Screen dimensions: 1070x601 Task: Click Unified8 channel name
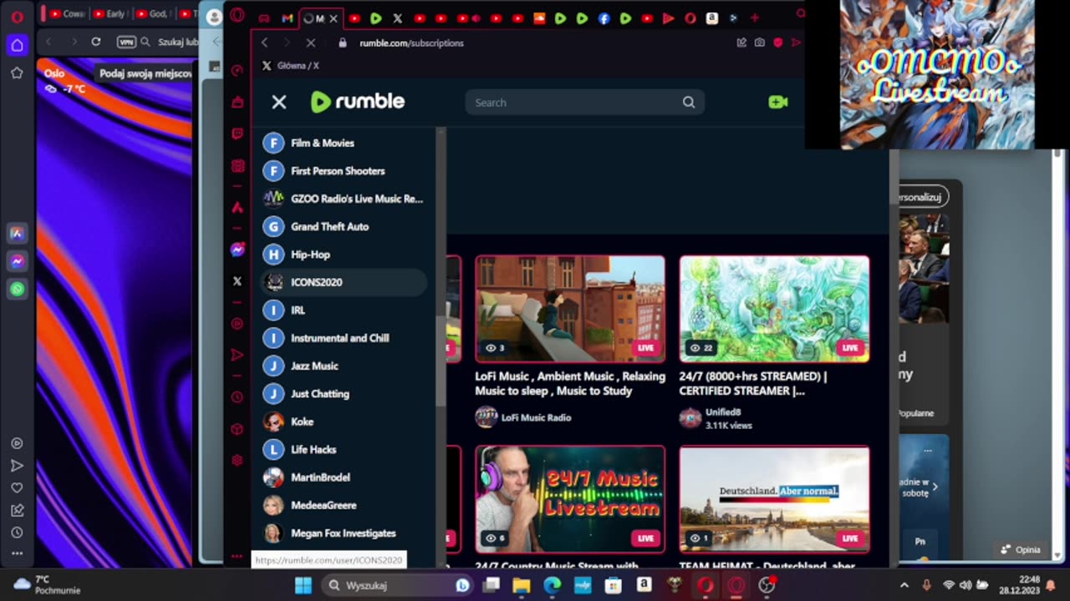coord(723,412)
